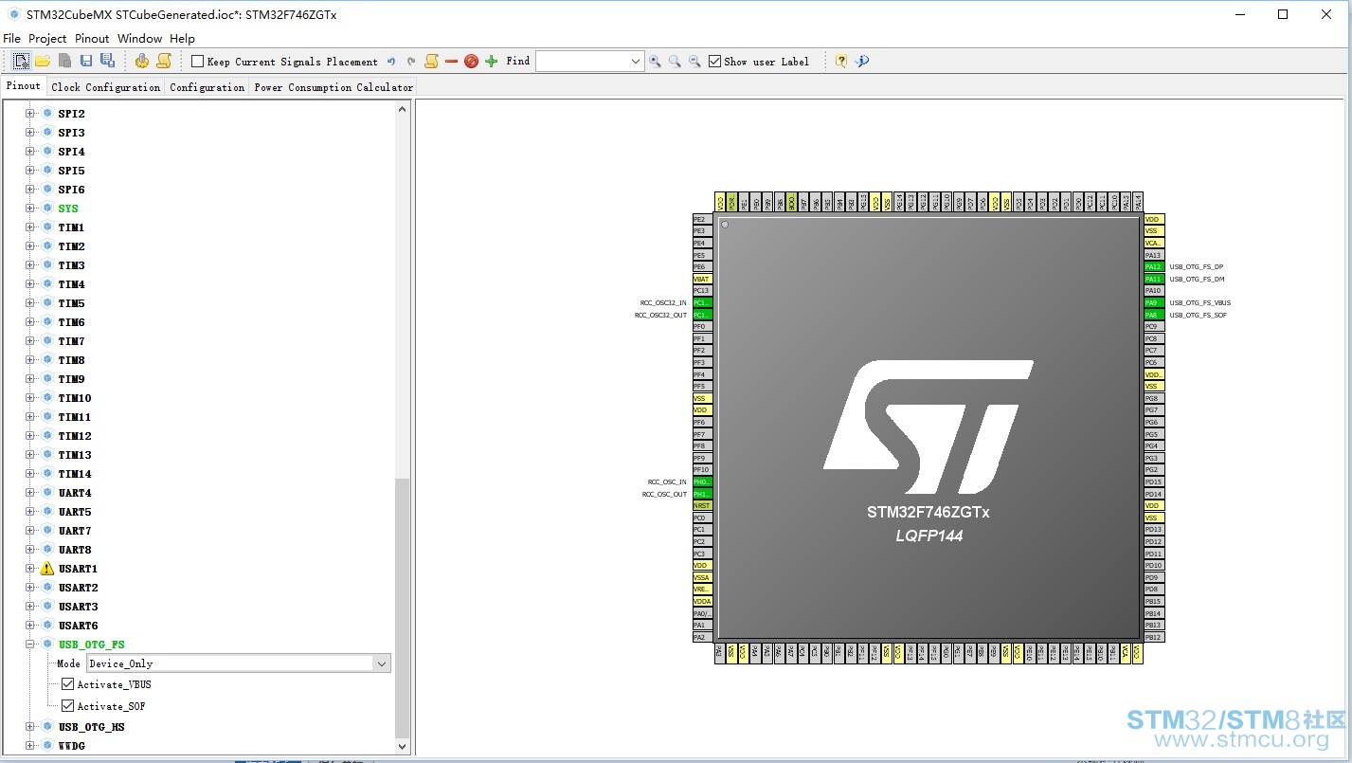The width and height of the screenshot is (1352, 763).
Task: Click inside the Find text field
Action: 582,62
